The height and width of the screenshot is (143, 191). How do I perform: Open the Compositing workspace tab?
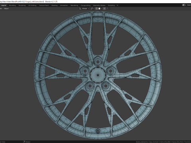click(x=86, y=6)
